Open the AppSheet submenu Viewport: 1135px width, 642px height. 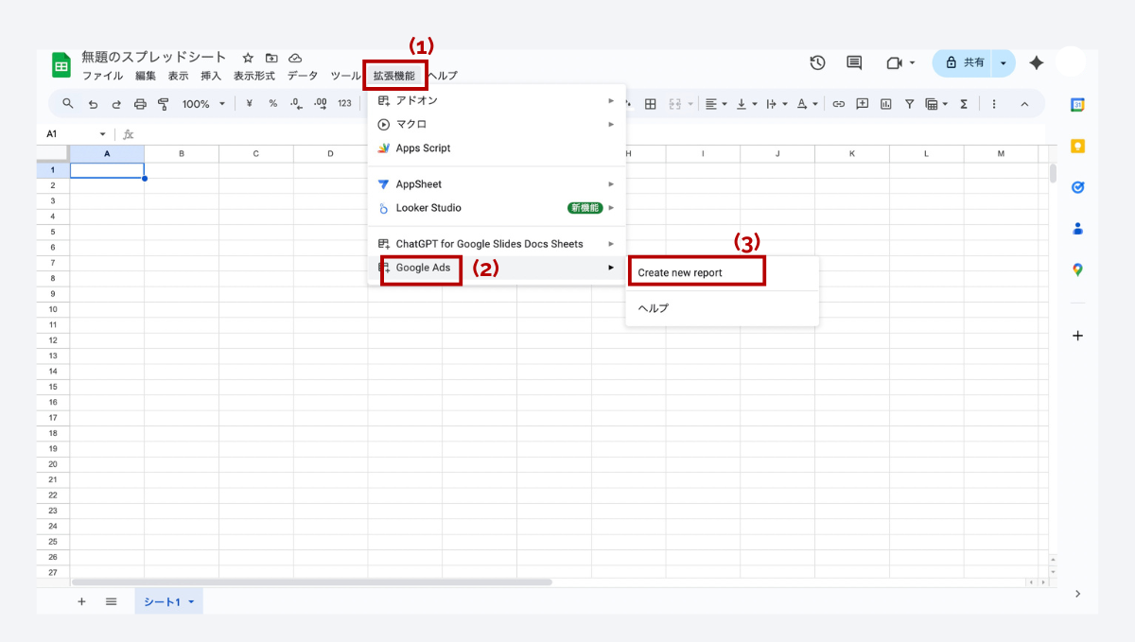click(x=497, y=184)
